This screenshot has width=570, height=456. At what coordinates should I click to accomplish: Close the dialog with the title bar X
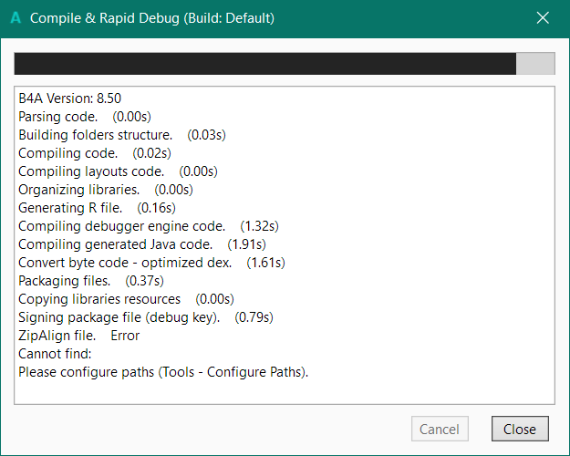pos(543,18)
